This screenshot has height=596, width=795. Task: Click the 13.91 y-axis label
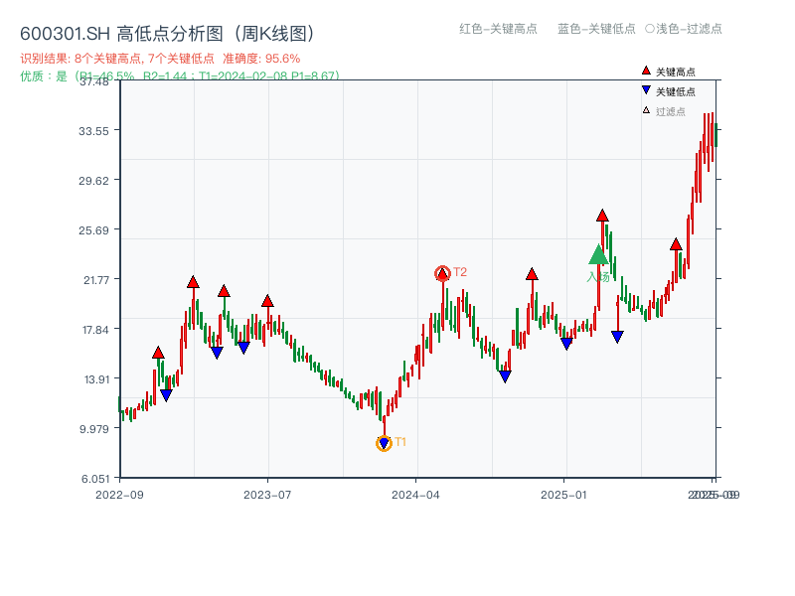(96, 379)
